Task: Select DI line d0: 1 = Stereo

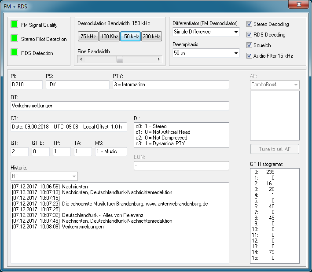Action: [181, 126]
